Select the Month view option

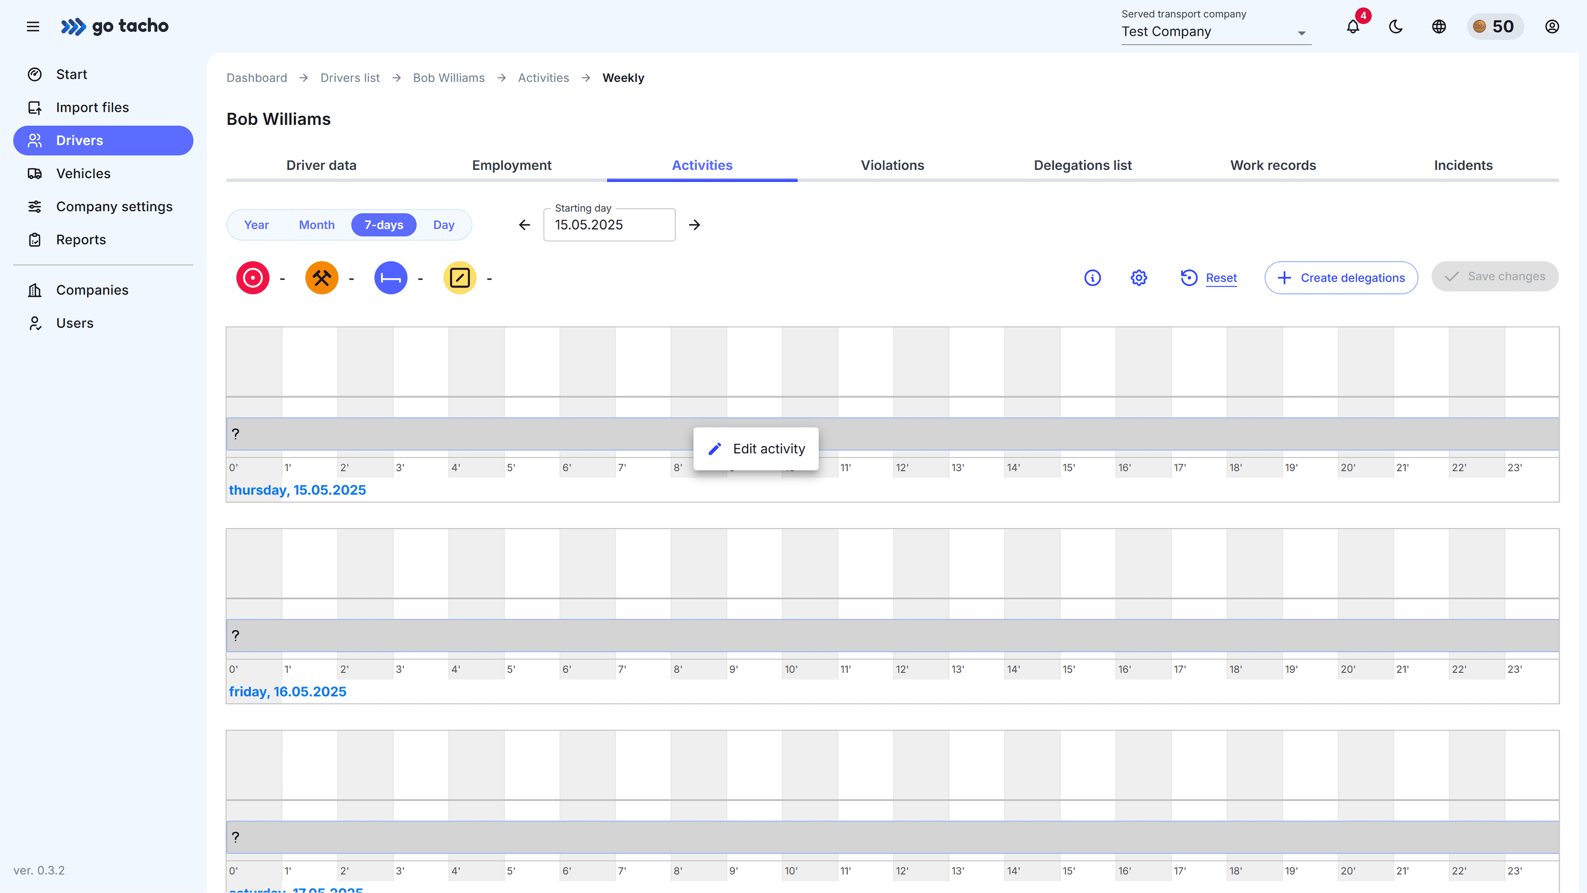[316, 224]
